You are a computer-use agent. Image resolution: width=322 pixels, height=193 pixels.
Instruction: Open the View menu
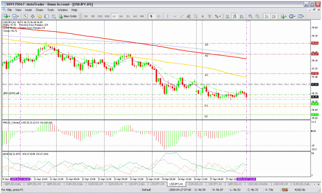18,10
